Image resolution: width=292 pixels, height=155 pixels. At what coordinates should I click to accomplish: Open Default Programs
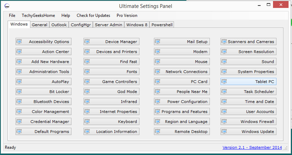click(x=43, y=132)
